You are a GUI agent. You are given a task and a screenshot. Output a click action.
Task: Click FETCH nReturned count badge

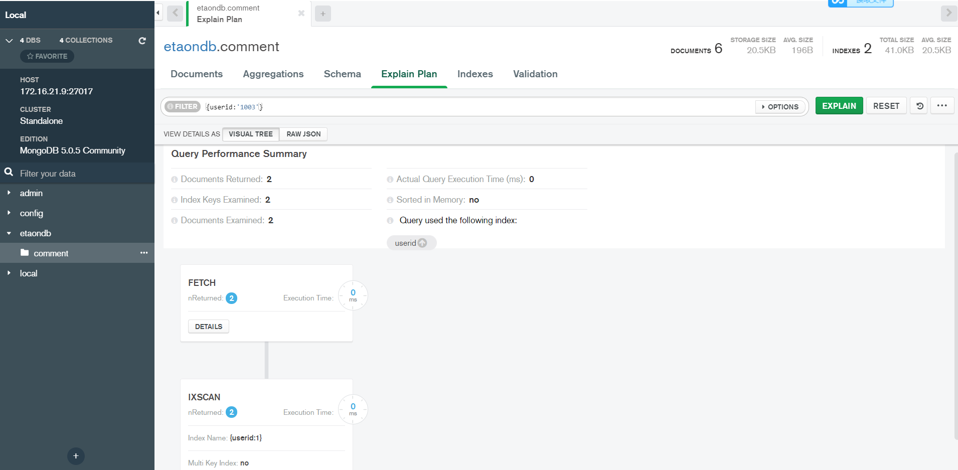[231, 298]
